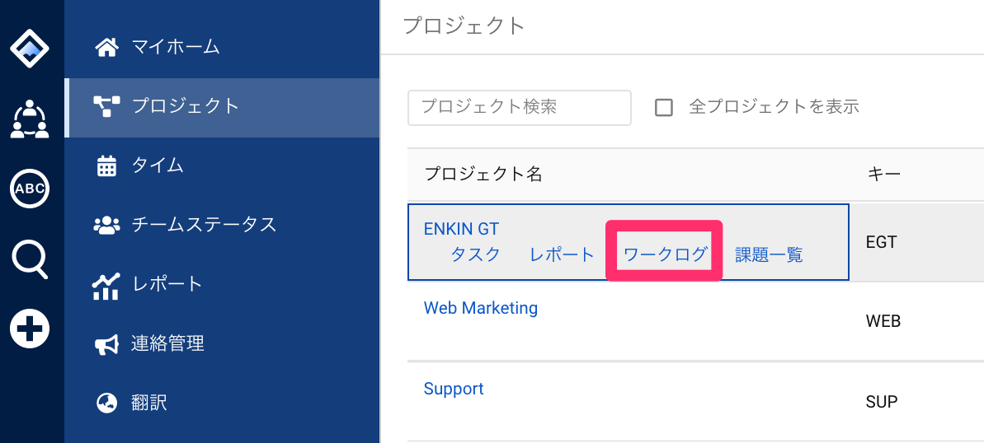
Task: Click the diamond app logo icon
Action: pyautogui.click(x=30, y=48)
